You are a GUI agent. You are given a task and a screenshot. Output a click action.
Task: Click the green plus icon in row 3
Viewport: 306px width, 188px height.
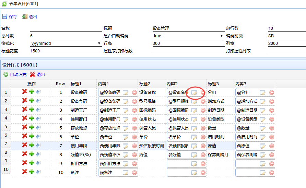[32, 109]
